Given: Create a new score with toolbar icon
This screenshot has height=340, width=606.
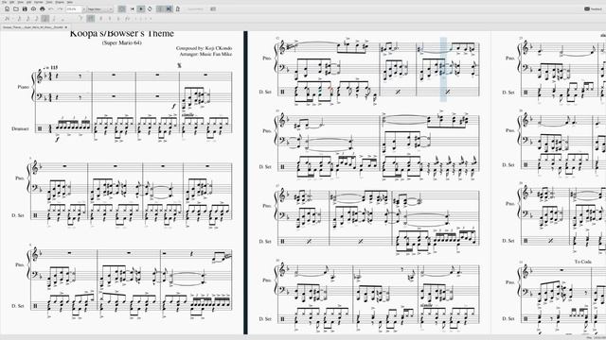Looking at the screenshot, I should click(7, 8).
